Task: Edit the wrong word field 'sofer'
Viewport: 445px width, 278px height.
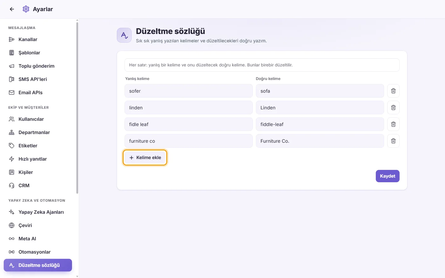Action: tap(189, 91)
